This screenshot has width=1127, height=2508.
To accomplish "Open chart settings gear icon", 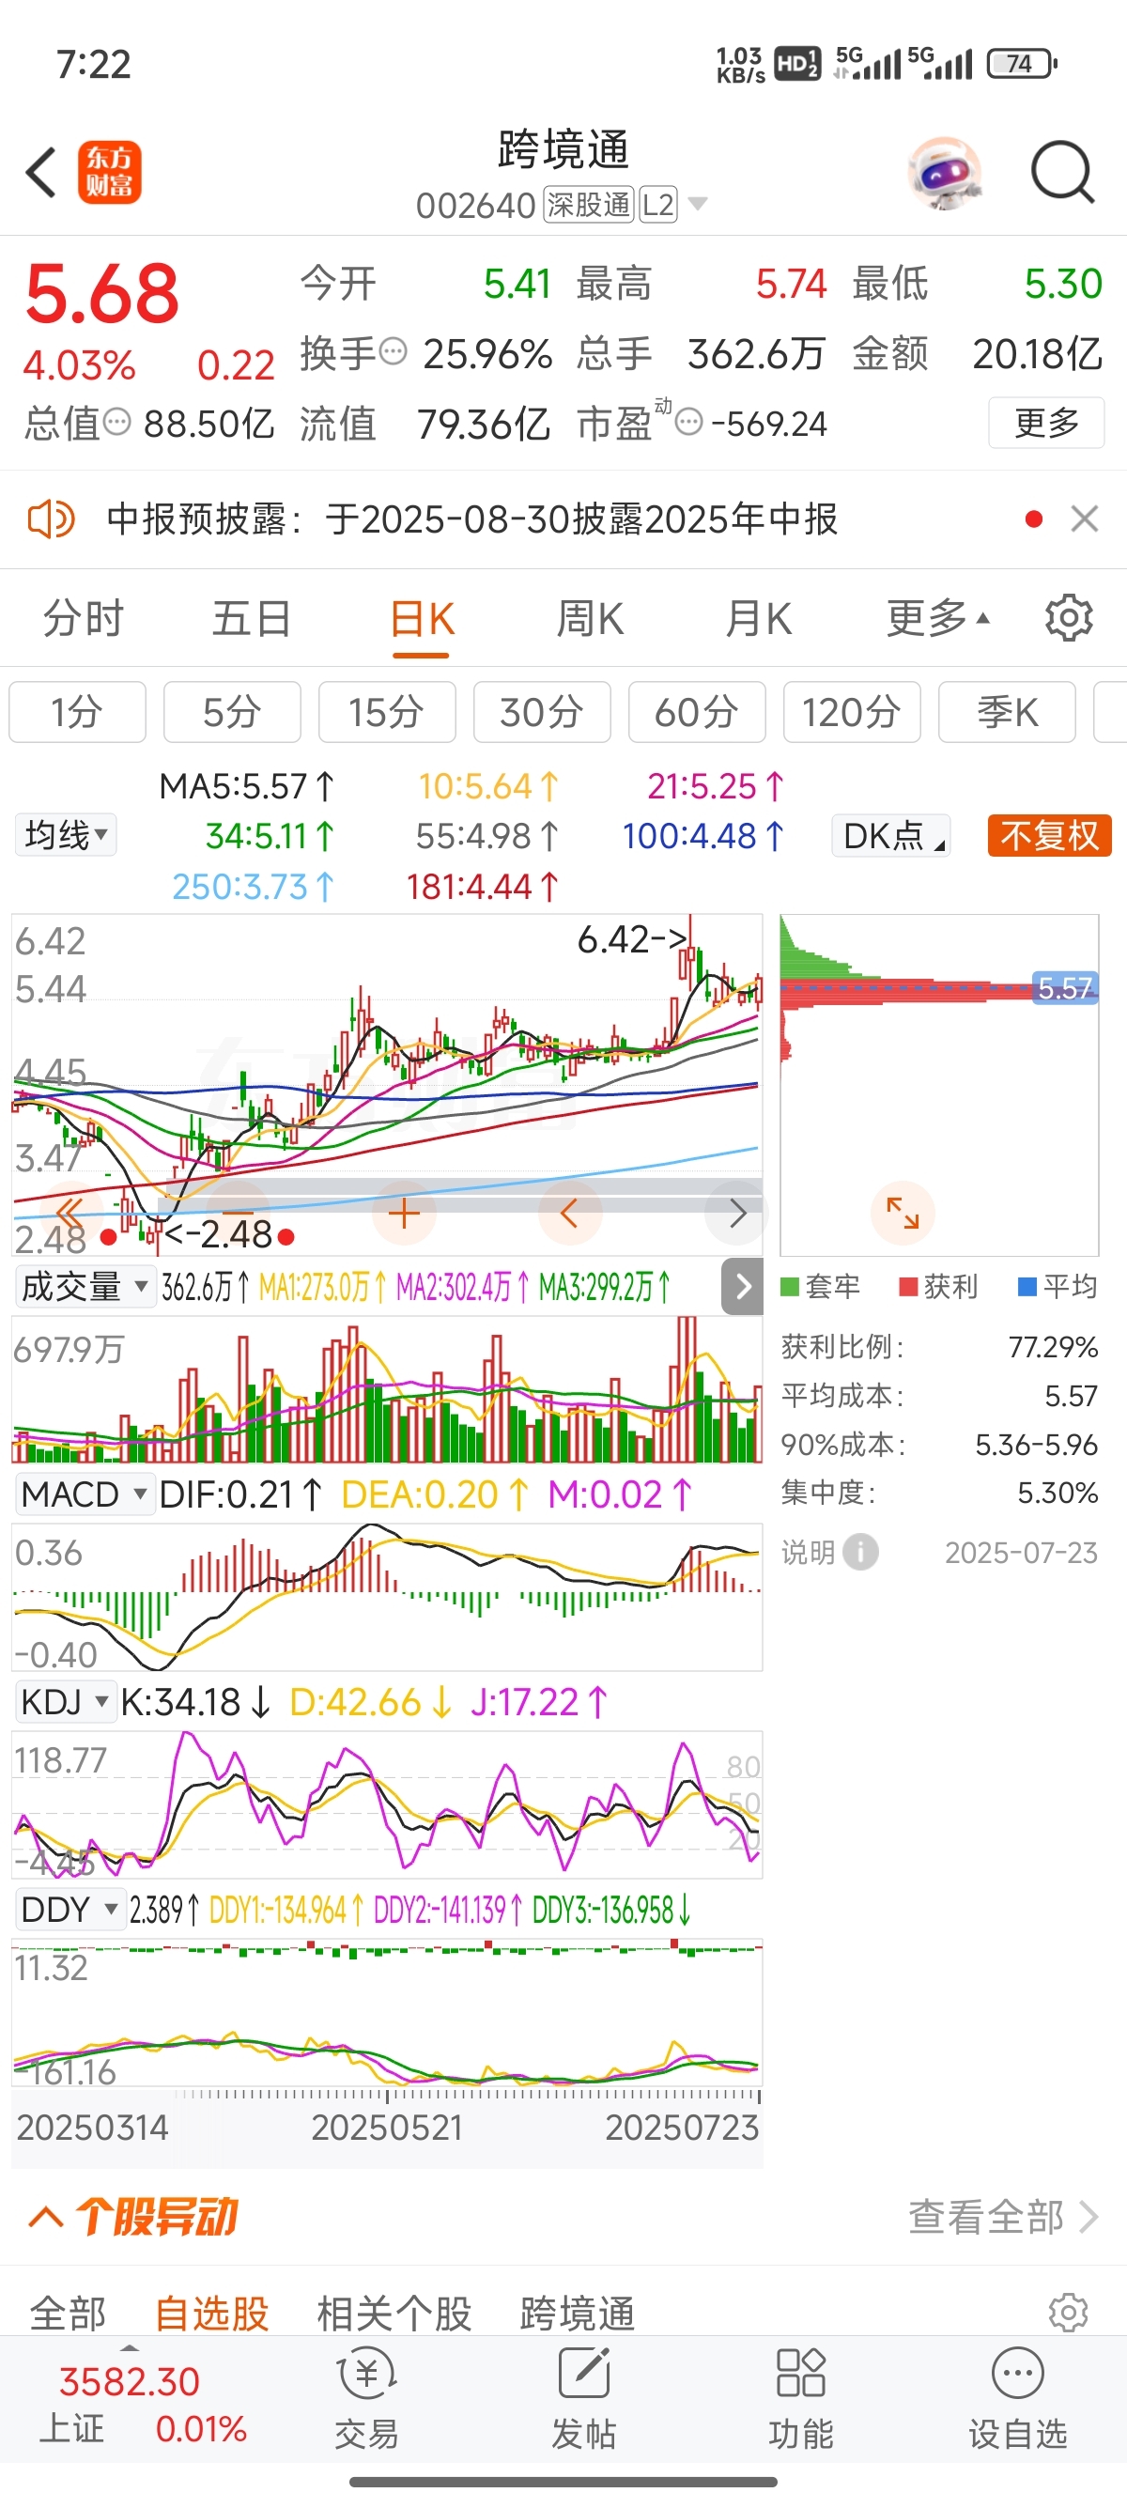I will (x=1069, y=617).
